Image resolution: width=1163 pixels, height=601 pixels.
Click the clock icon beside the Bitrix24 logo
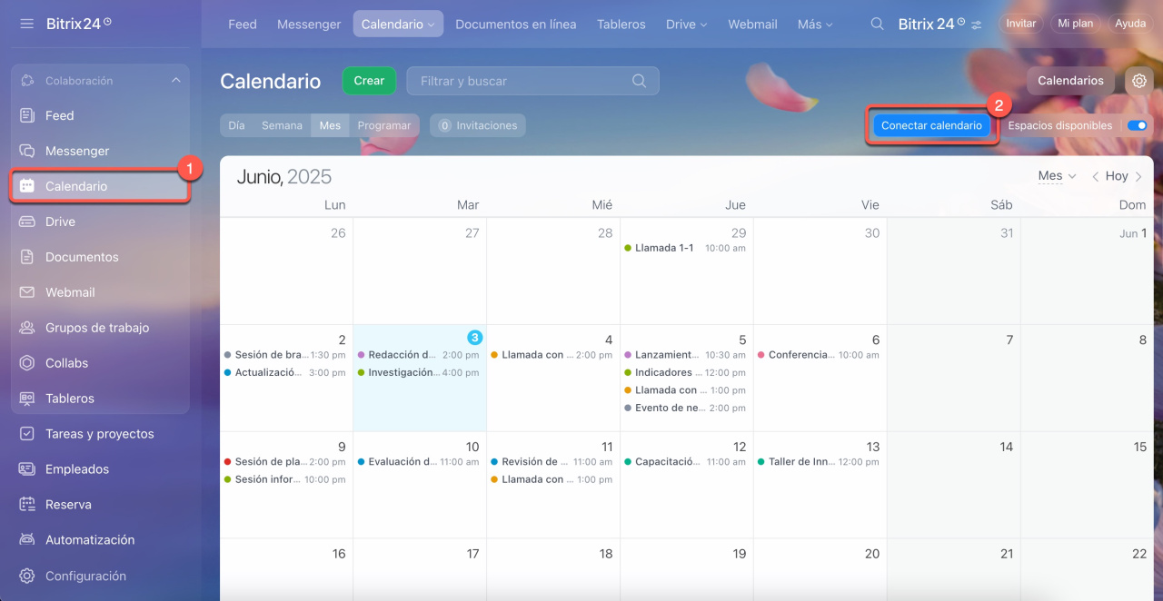point(107,21)
